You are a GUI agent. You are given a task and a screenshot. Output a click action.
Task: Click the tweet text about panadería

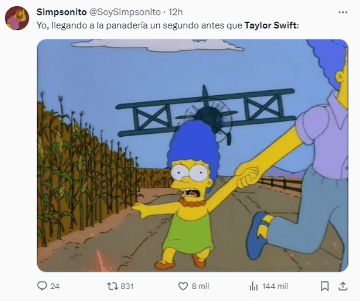[x=168, y=25]
